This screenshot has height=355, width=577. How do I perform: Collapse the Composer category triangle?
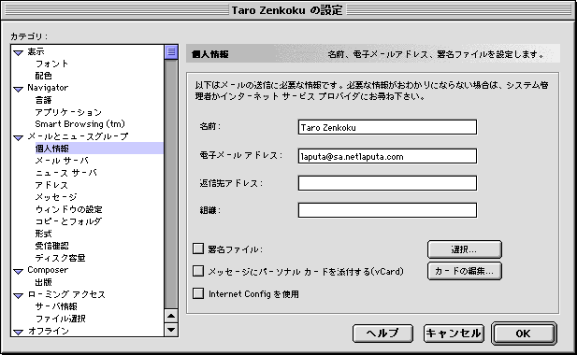tap(18, 271)
